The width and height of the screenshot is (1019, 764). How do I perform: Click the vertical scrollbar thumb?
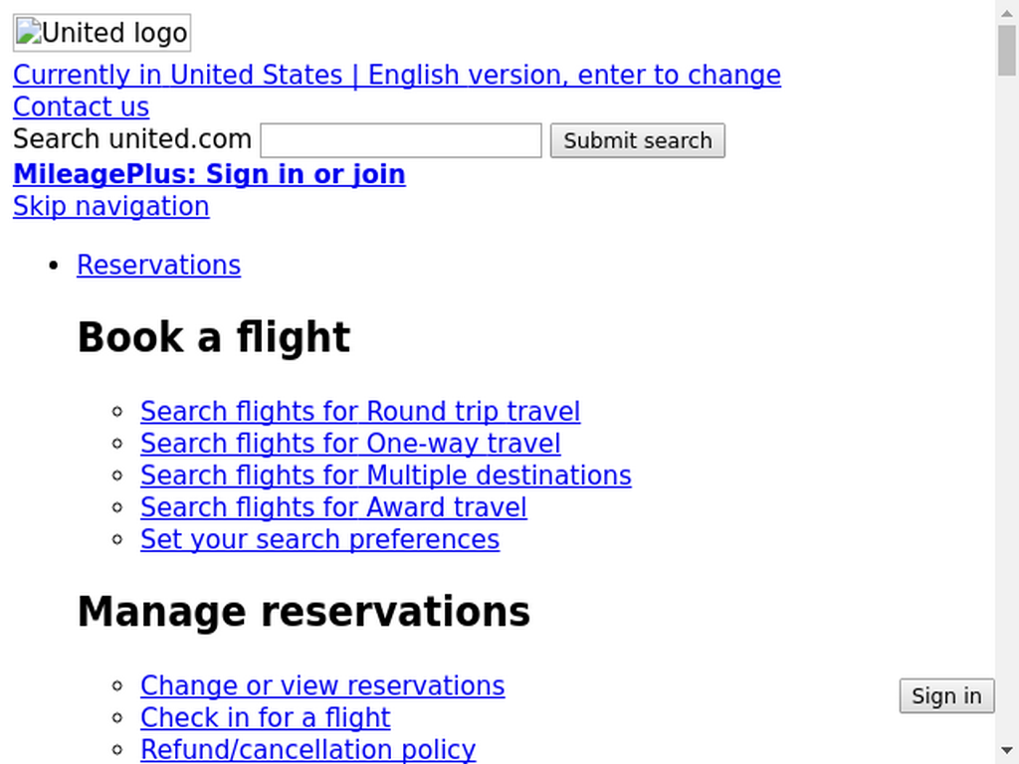(x=1007, y=52)
